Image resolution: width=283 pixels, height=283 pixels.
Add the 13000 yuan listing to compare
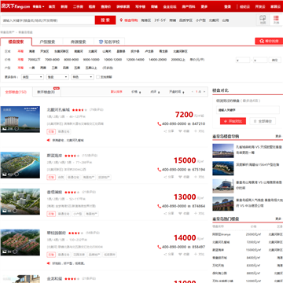tap(199, 214)
